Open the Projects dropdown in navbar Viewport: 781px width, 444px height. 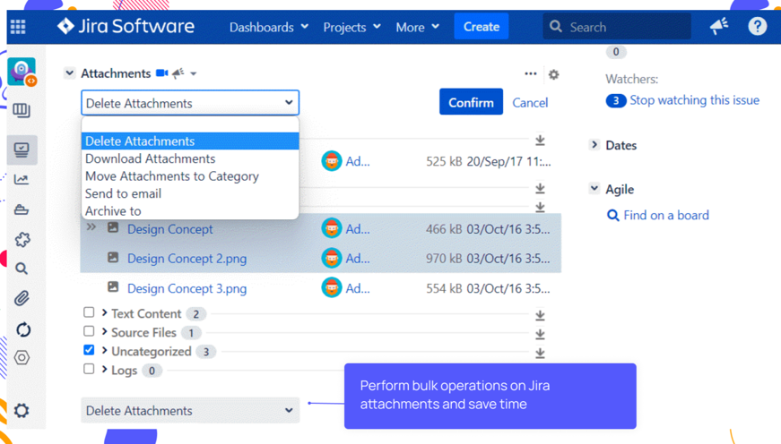[x=351, y=27]
